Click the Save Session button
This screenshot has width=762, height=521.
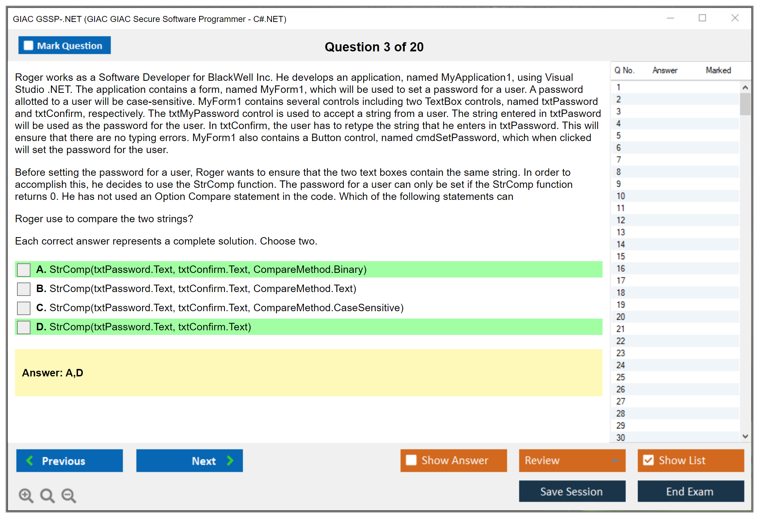click(572, 492)
